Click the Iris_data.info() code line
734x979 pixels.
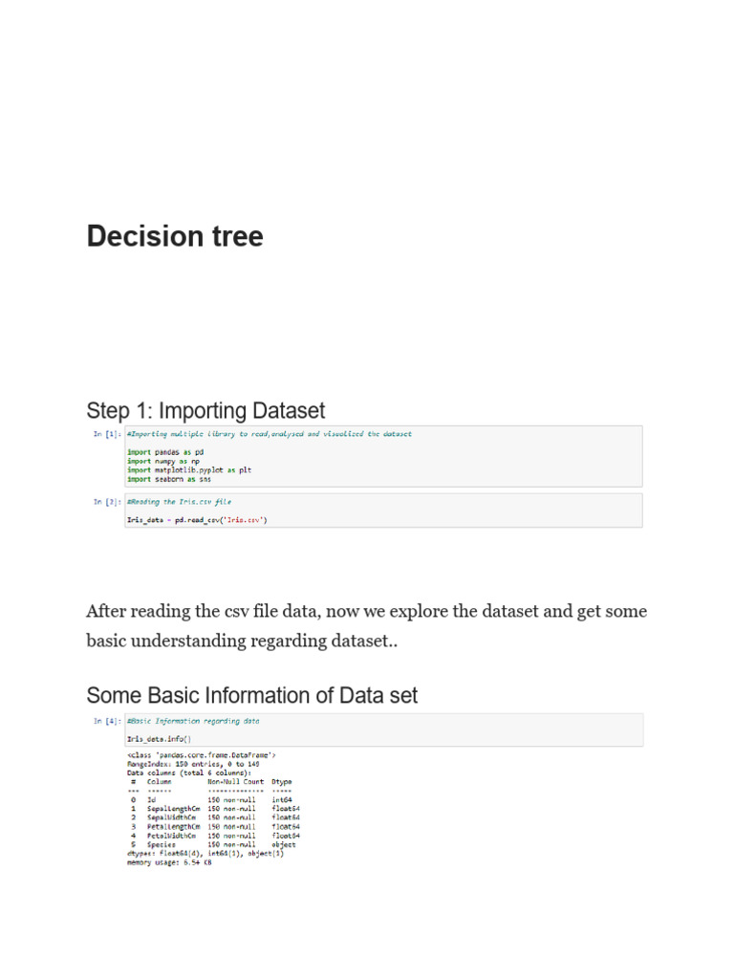(159, 739)
